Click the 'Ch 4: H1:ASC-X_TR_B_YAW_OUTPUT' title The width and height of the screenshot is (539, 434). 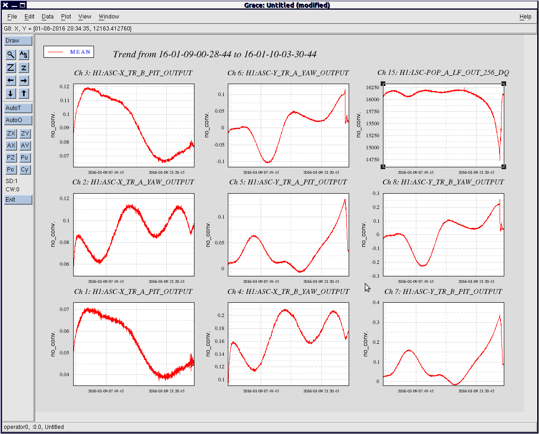pyautogui.click(x=288, y=292)
